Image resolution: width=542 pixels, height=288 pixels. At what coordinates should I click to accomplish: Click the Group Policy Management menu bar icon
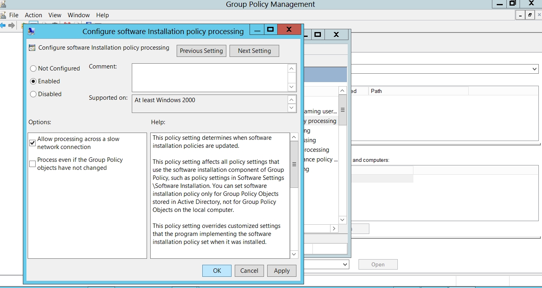pyautogui.click(x=3, y=15)
